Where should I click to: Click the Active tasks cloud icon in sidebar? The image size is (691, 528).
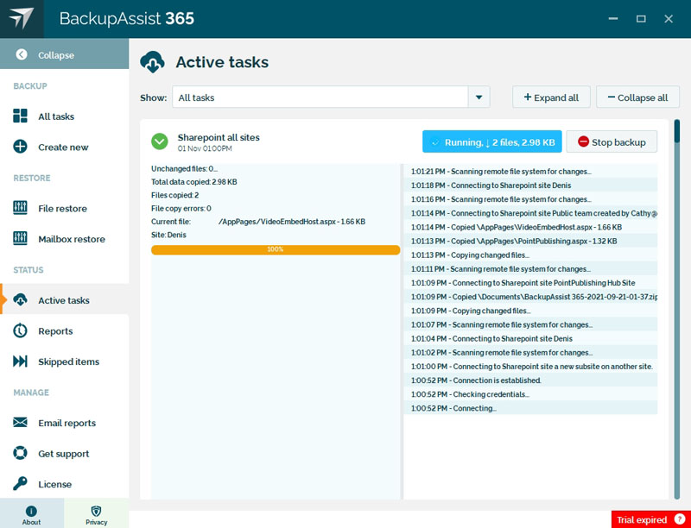(20, 299)
